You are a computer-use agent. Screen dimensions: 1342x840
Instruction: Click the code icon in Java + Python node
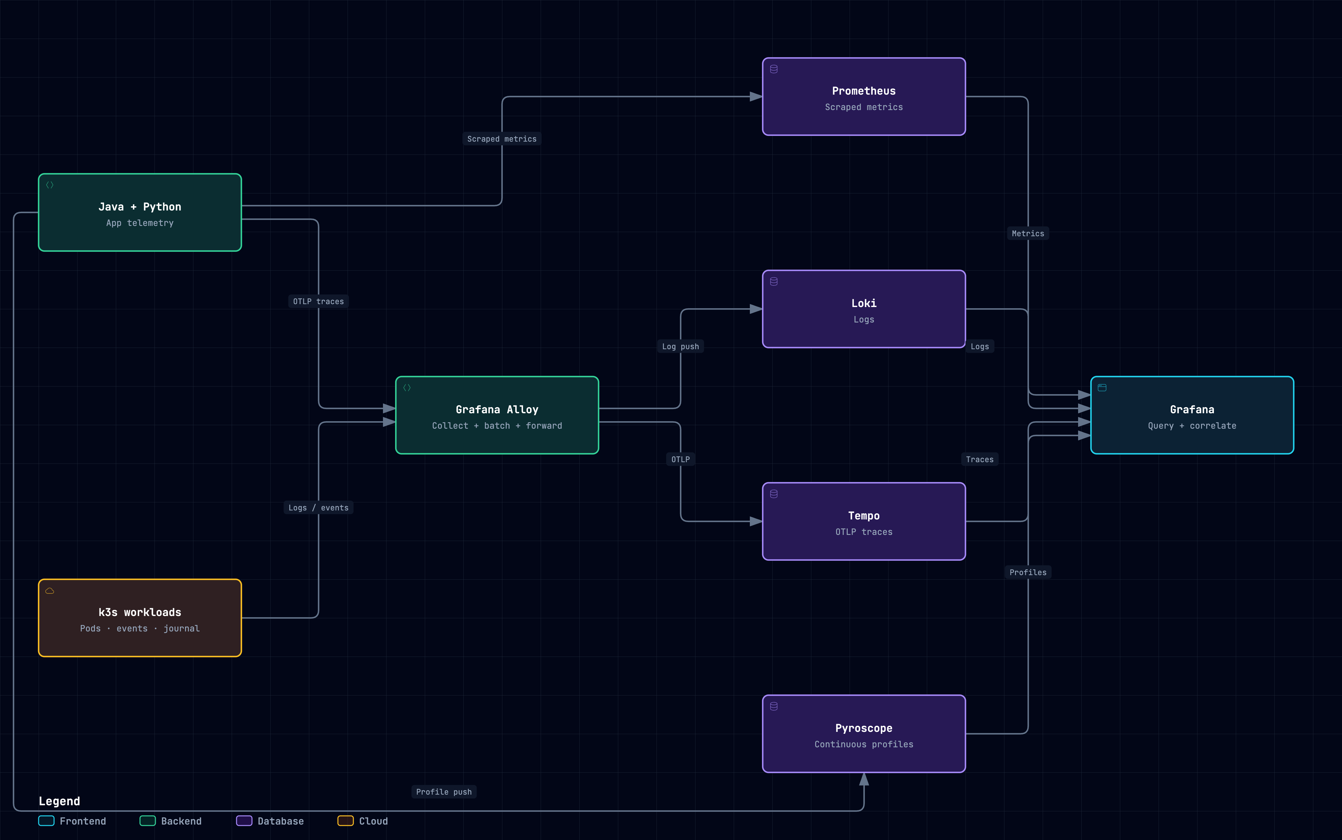[50, 185]
